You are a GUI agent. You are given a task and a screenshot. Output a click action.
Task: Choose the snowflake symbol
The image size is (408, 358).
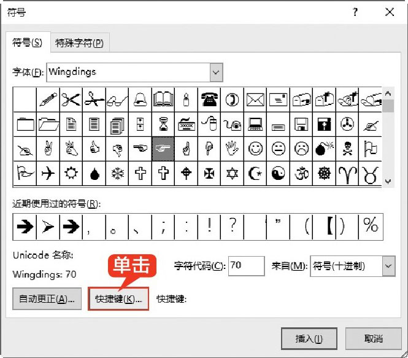pos(117,173)
